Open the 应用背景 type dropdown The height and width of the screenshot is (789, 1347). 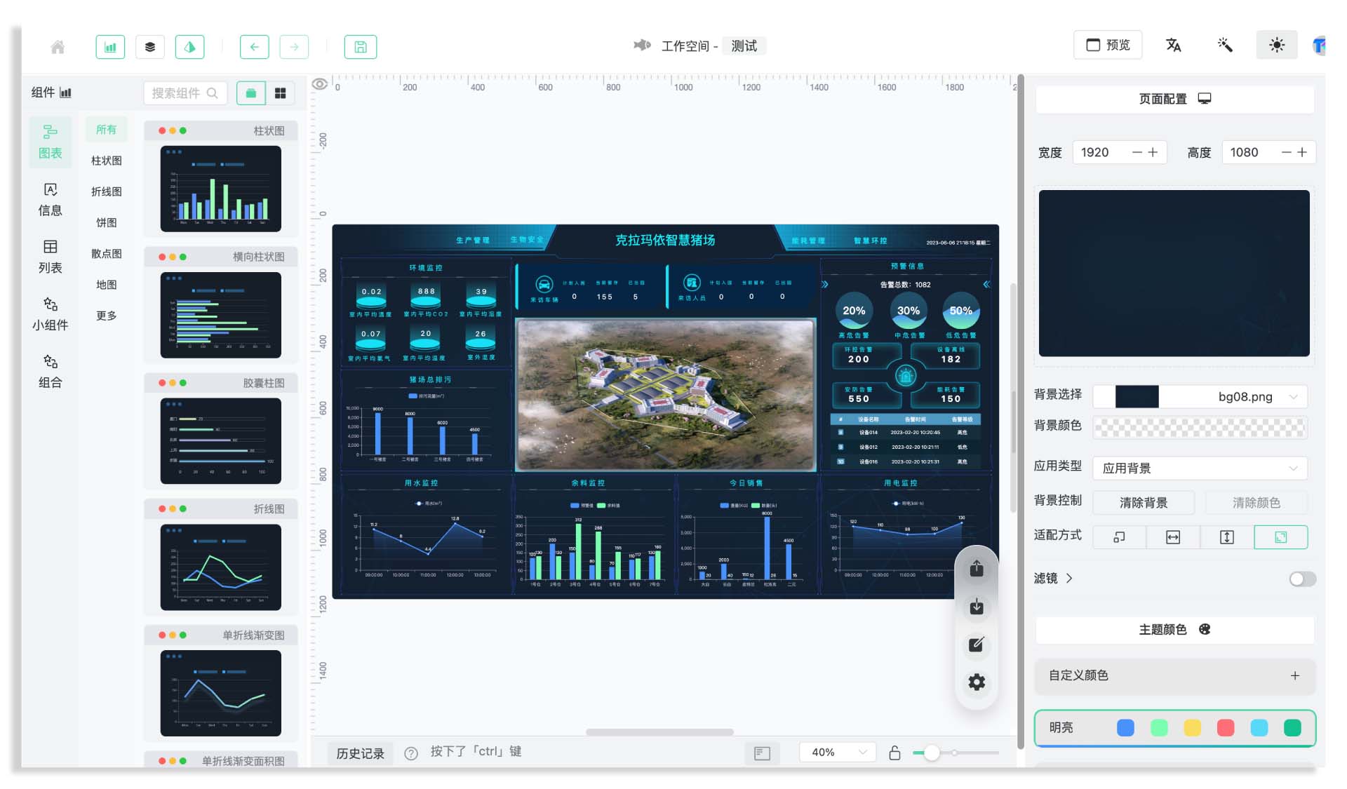point(1200,468)
